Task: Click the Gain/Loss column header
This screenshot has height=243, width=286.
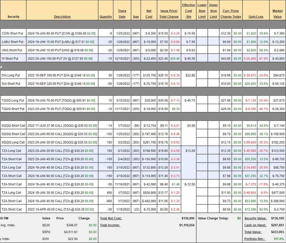Action: (x=256, y=17)
